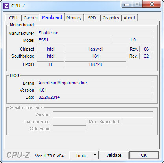Click the Manufacturer field showing Shuttle Inc.
Image resolution: width=164 pixels, height=163 pixels.
(95, 33)
